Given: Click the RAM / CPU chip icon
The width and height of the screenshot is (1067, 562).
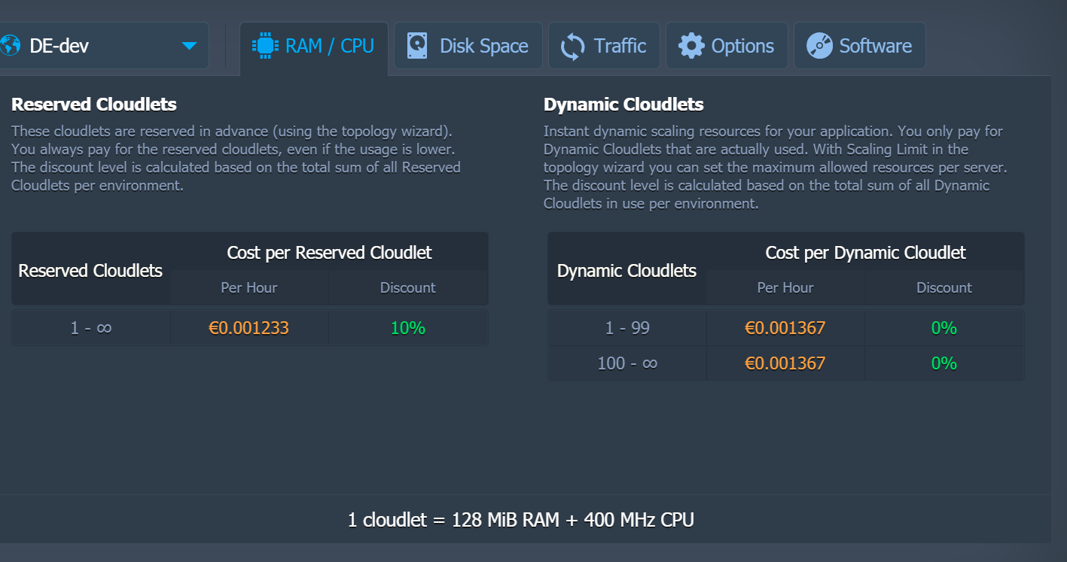Looking at the screenshot, I should [264, 46].
